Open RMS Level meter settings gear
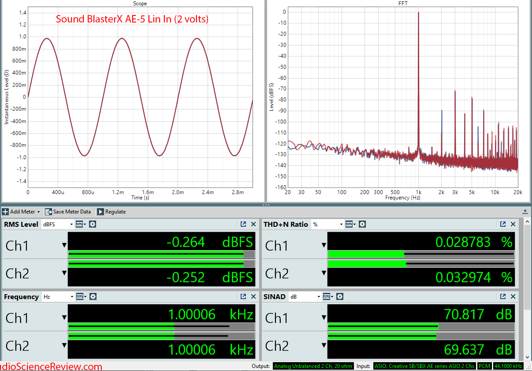Screen dimensions: 532x371 92,224
